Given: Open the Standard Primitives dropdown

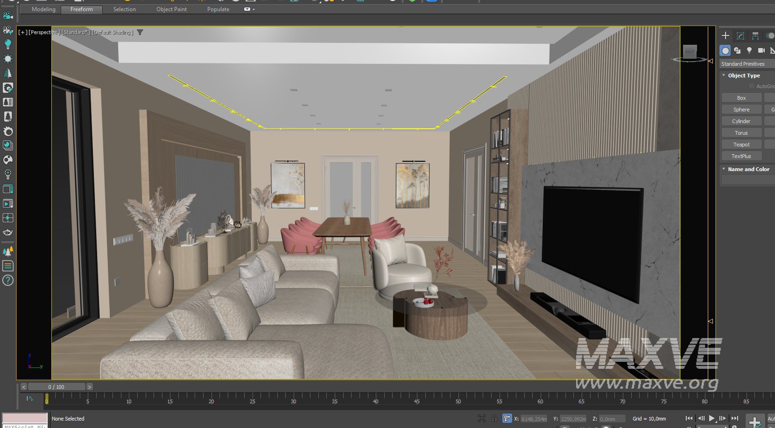Looking at the screenshot, I should pyautogui.click(x=746, y=64).
